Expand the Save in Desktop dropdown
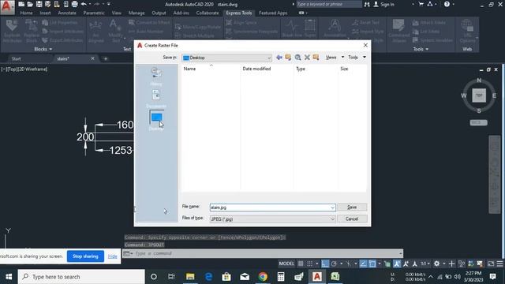Image resolution: width=505 pixels, height=284 pixels. tap(268, 58)
